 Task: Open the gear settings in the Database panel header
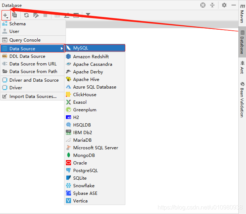click(224, 5)
